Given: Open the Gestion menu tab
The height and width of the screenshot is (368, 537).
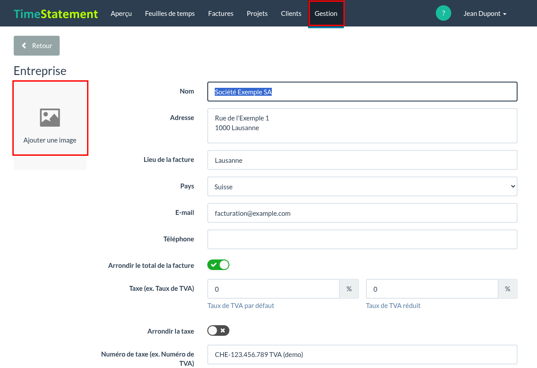Looking at the screenshot, I should pyautogui.click(x=326, y=14).
